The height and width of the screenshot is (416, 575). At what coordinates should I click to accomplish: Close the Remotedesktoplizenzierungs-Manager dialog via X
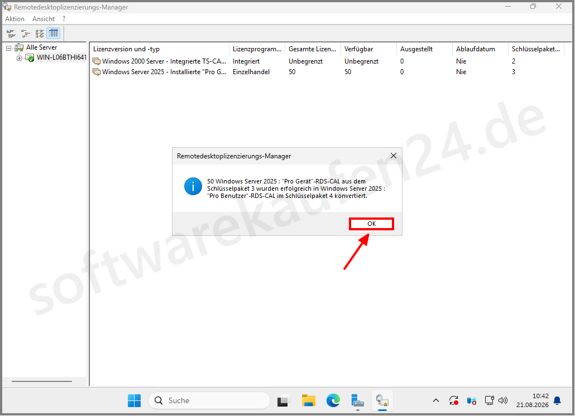[394, 156]
